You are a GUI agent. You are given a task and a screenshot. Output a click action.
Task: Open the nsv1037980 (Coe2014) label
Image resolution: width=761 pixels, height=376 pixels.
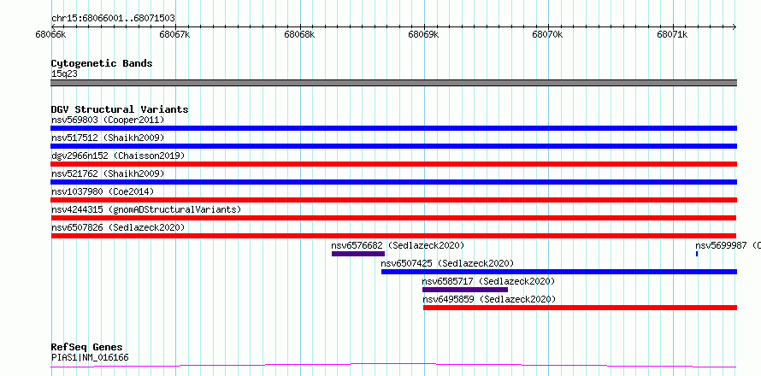coord(103,191)
